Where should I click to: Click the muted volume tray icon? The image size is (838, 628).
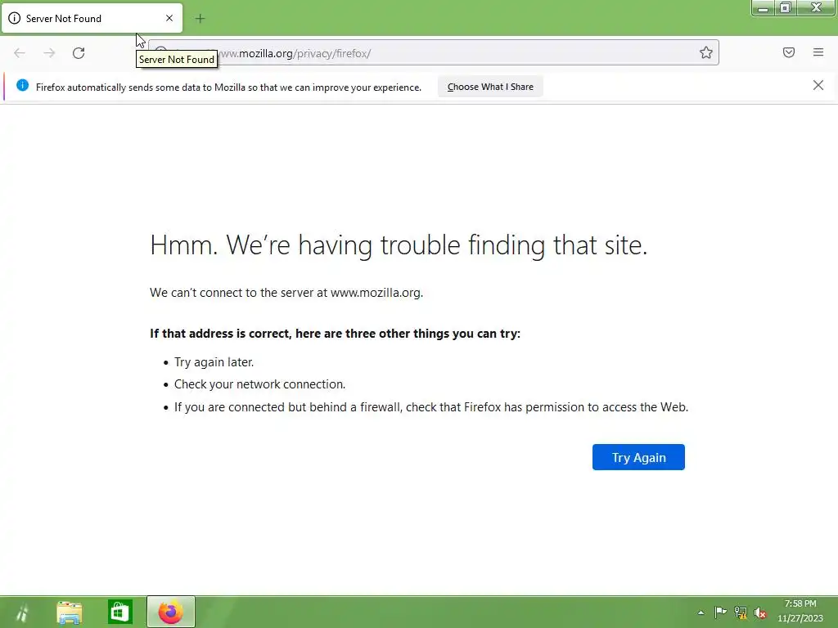coord(760,613)
